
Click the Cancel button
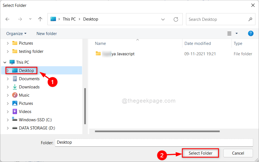[x=238, y=153]
